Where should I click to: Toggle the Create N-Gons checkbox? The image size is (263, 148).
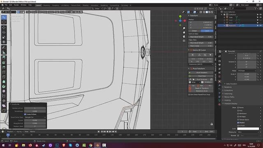click(25, 114)
